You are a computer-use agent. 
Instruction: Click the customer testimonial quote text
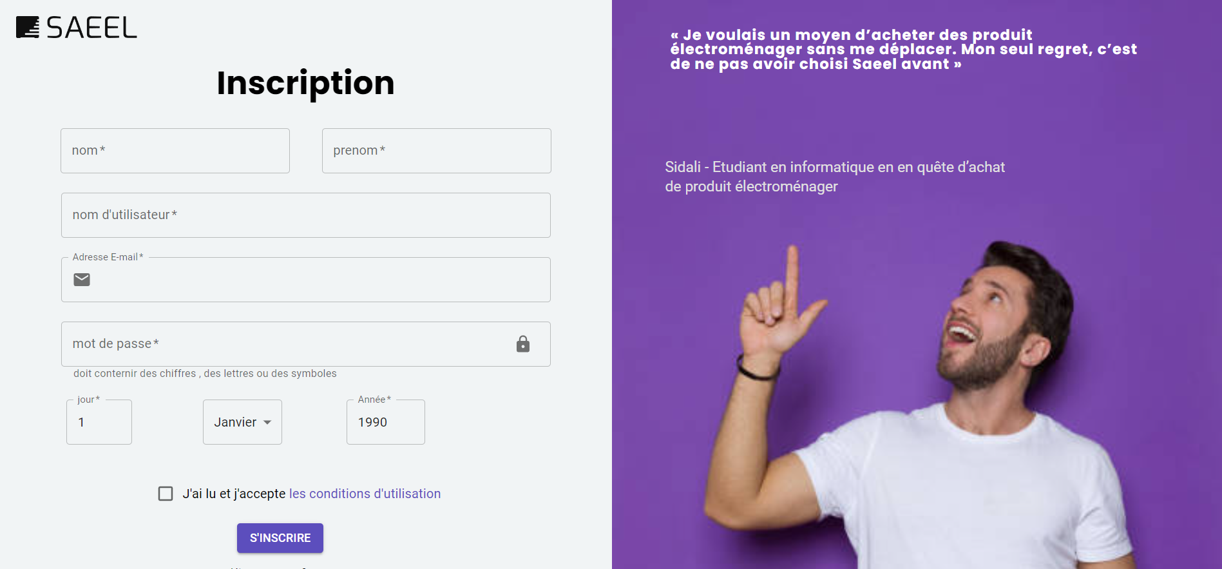click(x=903, y=49)
